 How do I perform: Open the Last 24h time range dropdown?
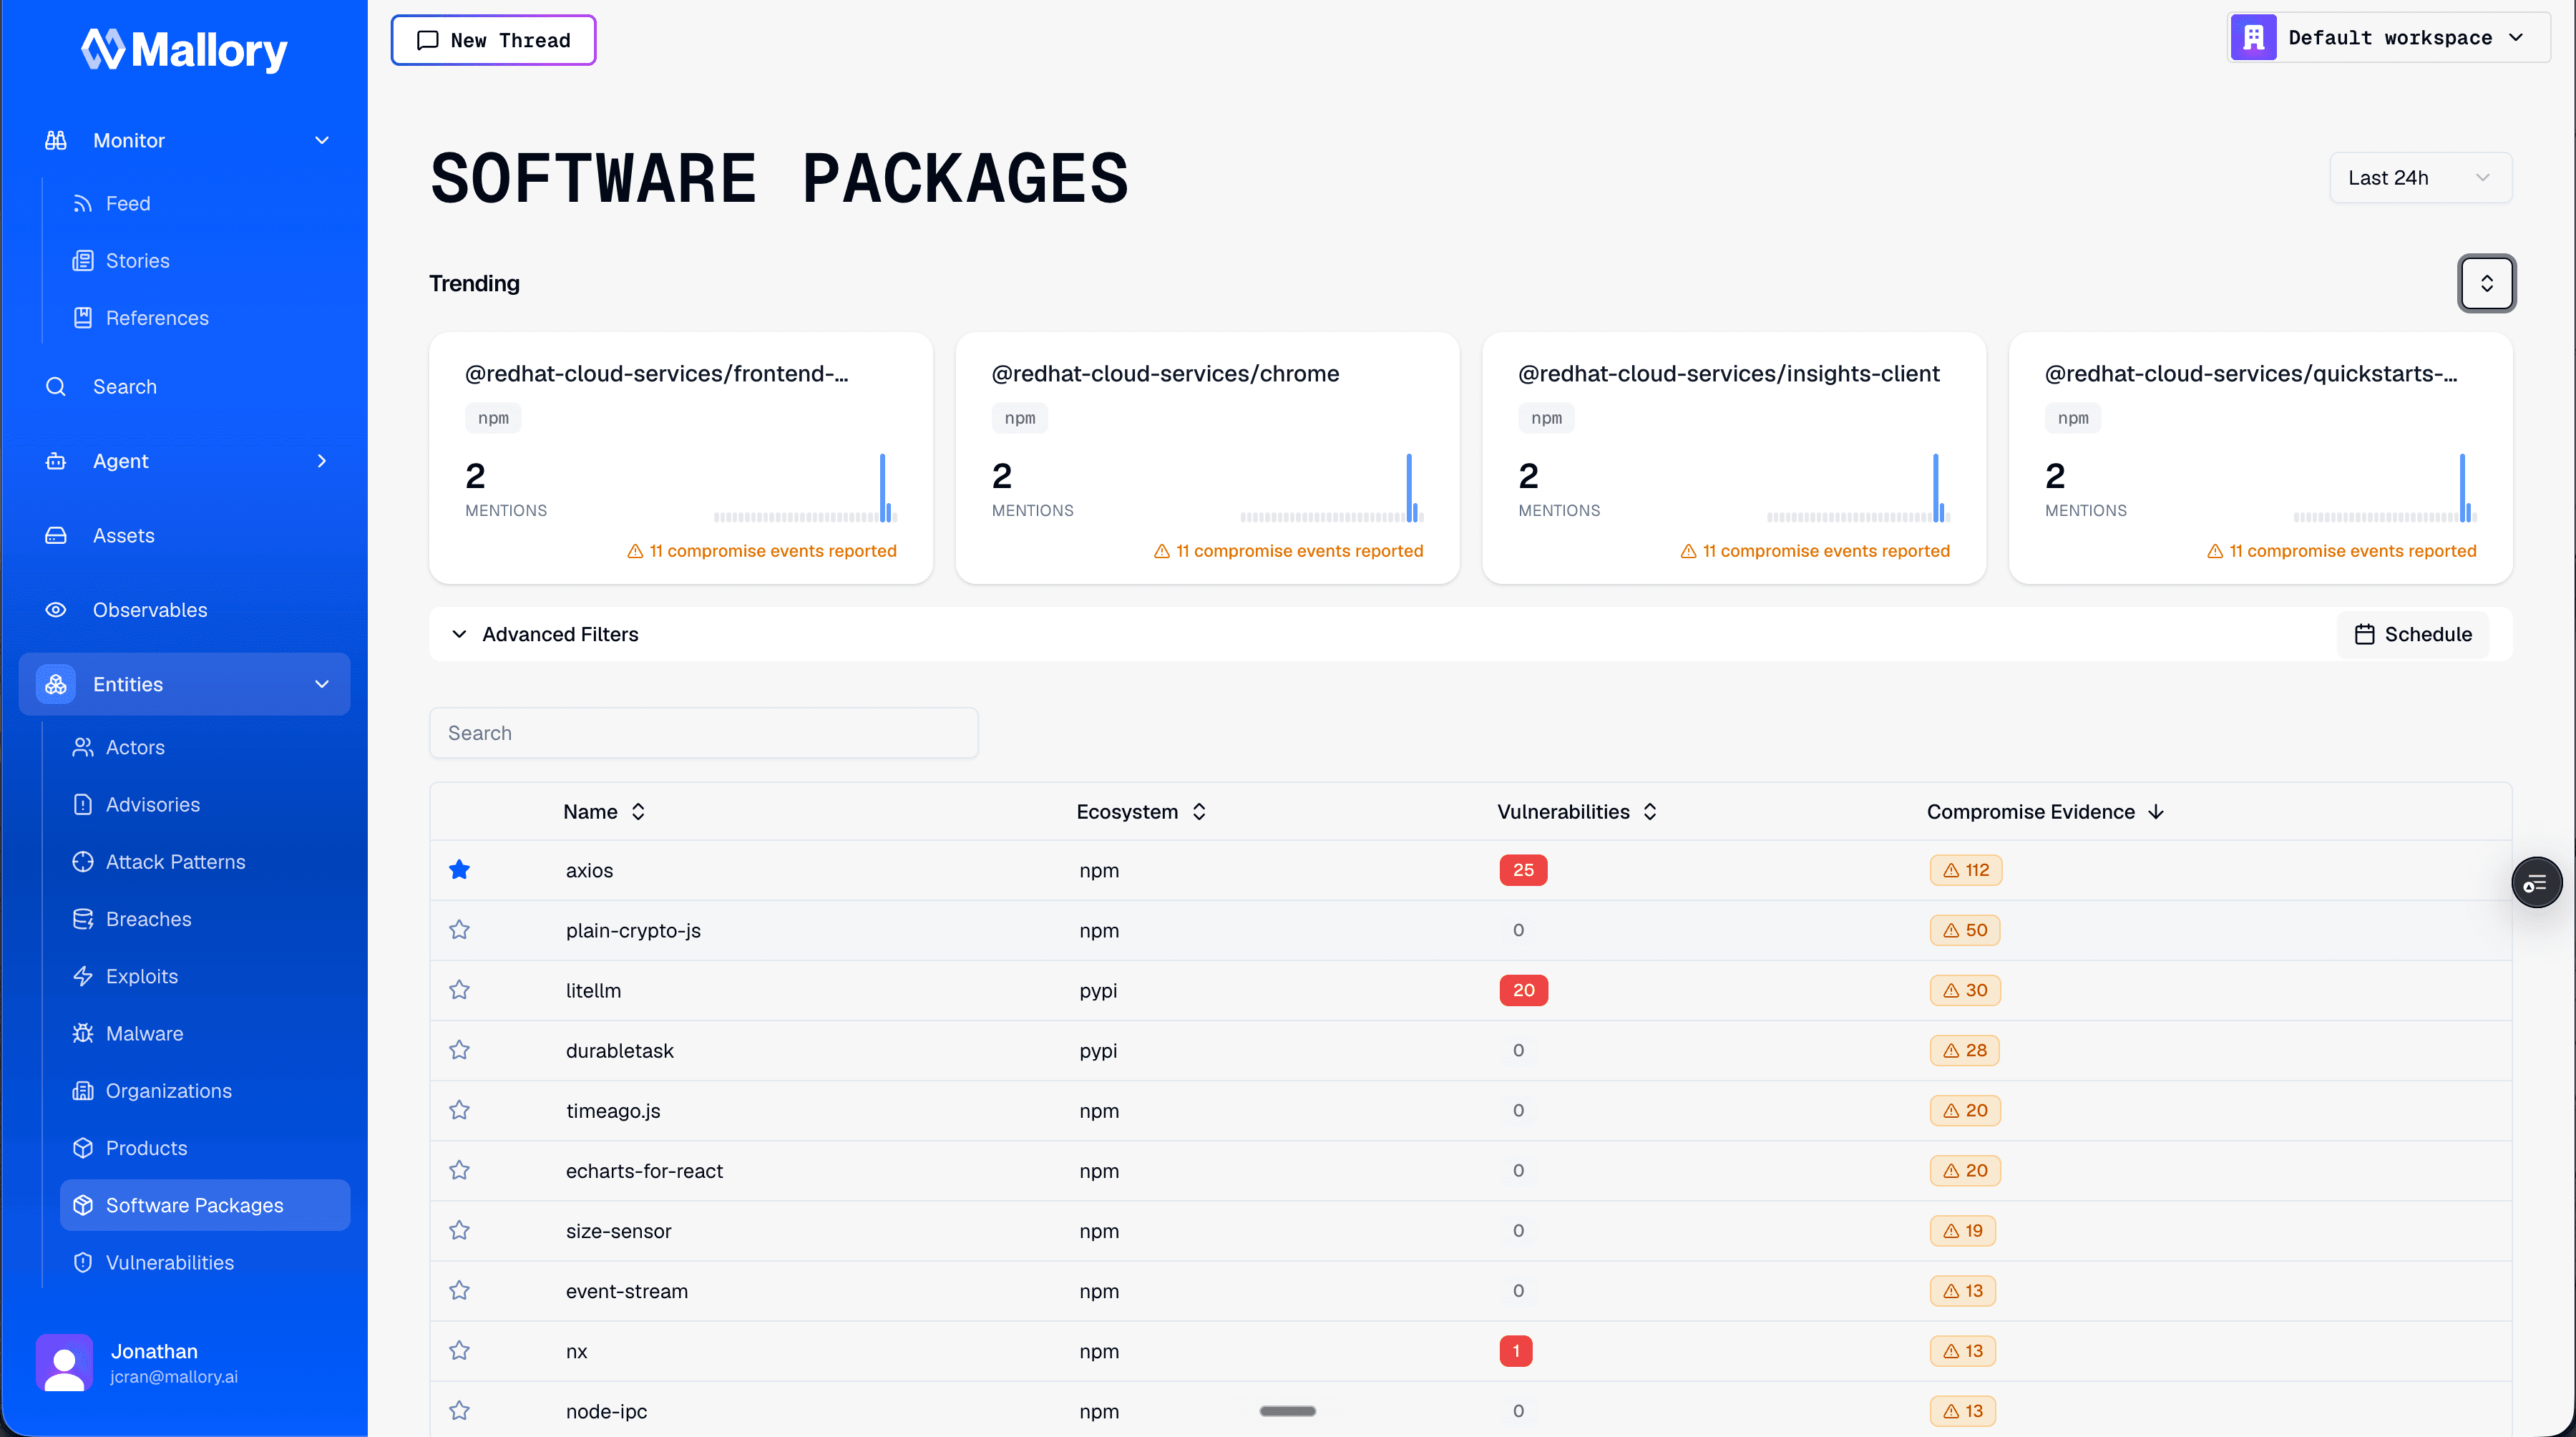[x=2420, y=178]
